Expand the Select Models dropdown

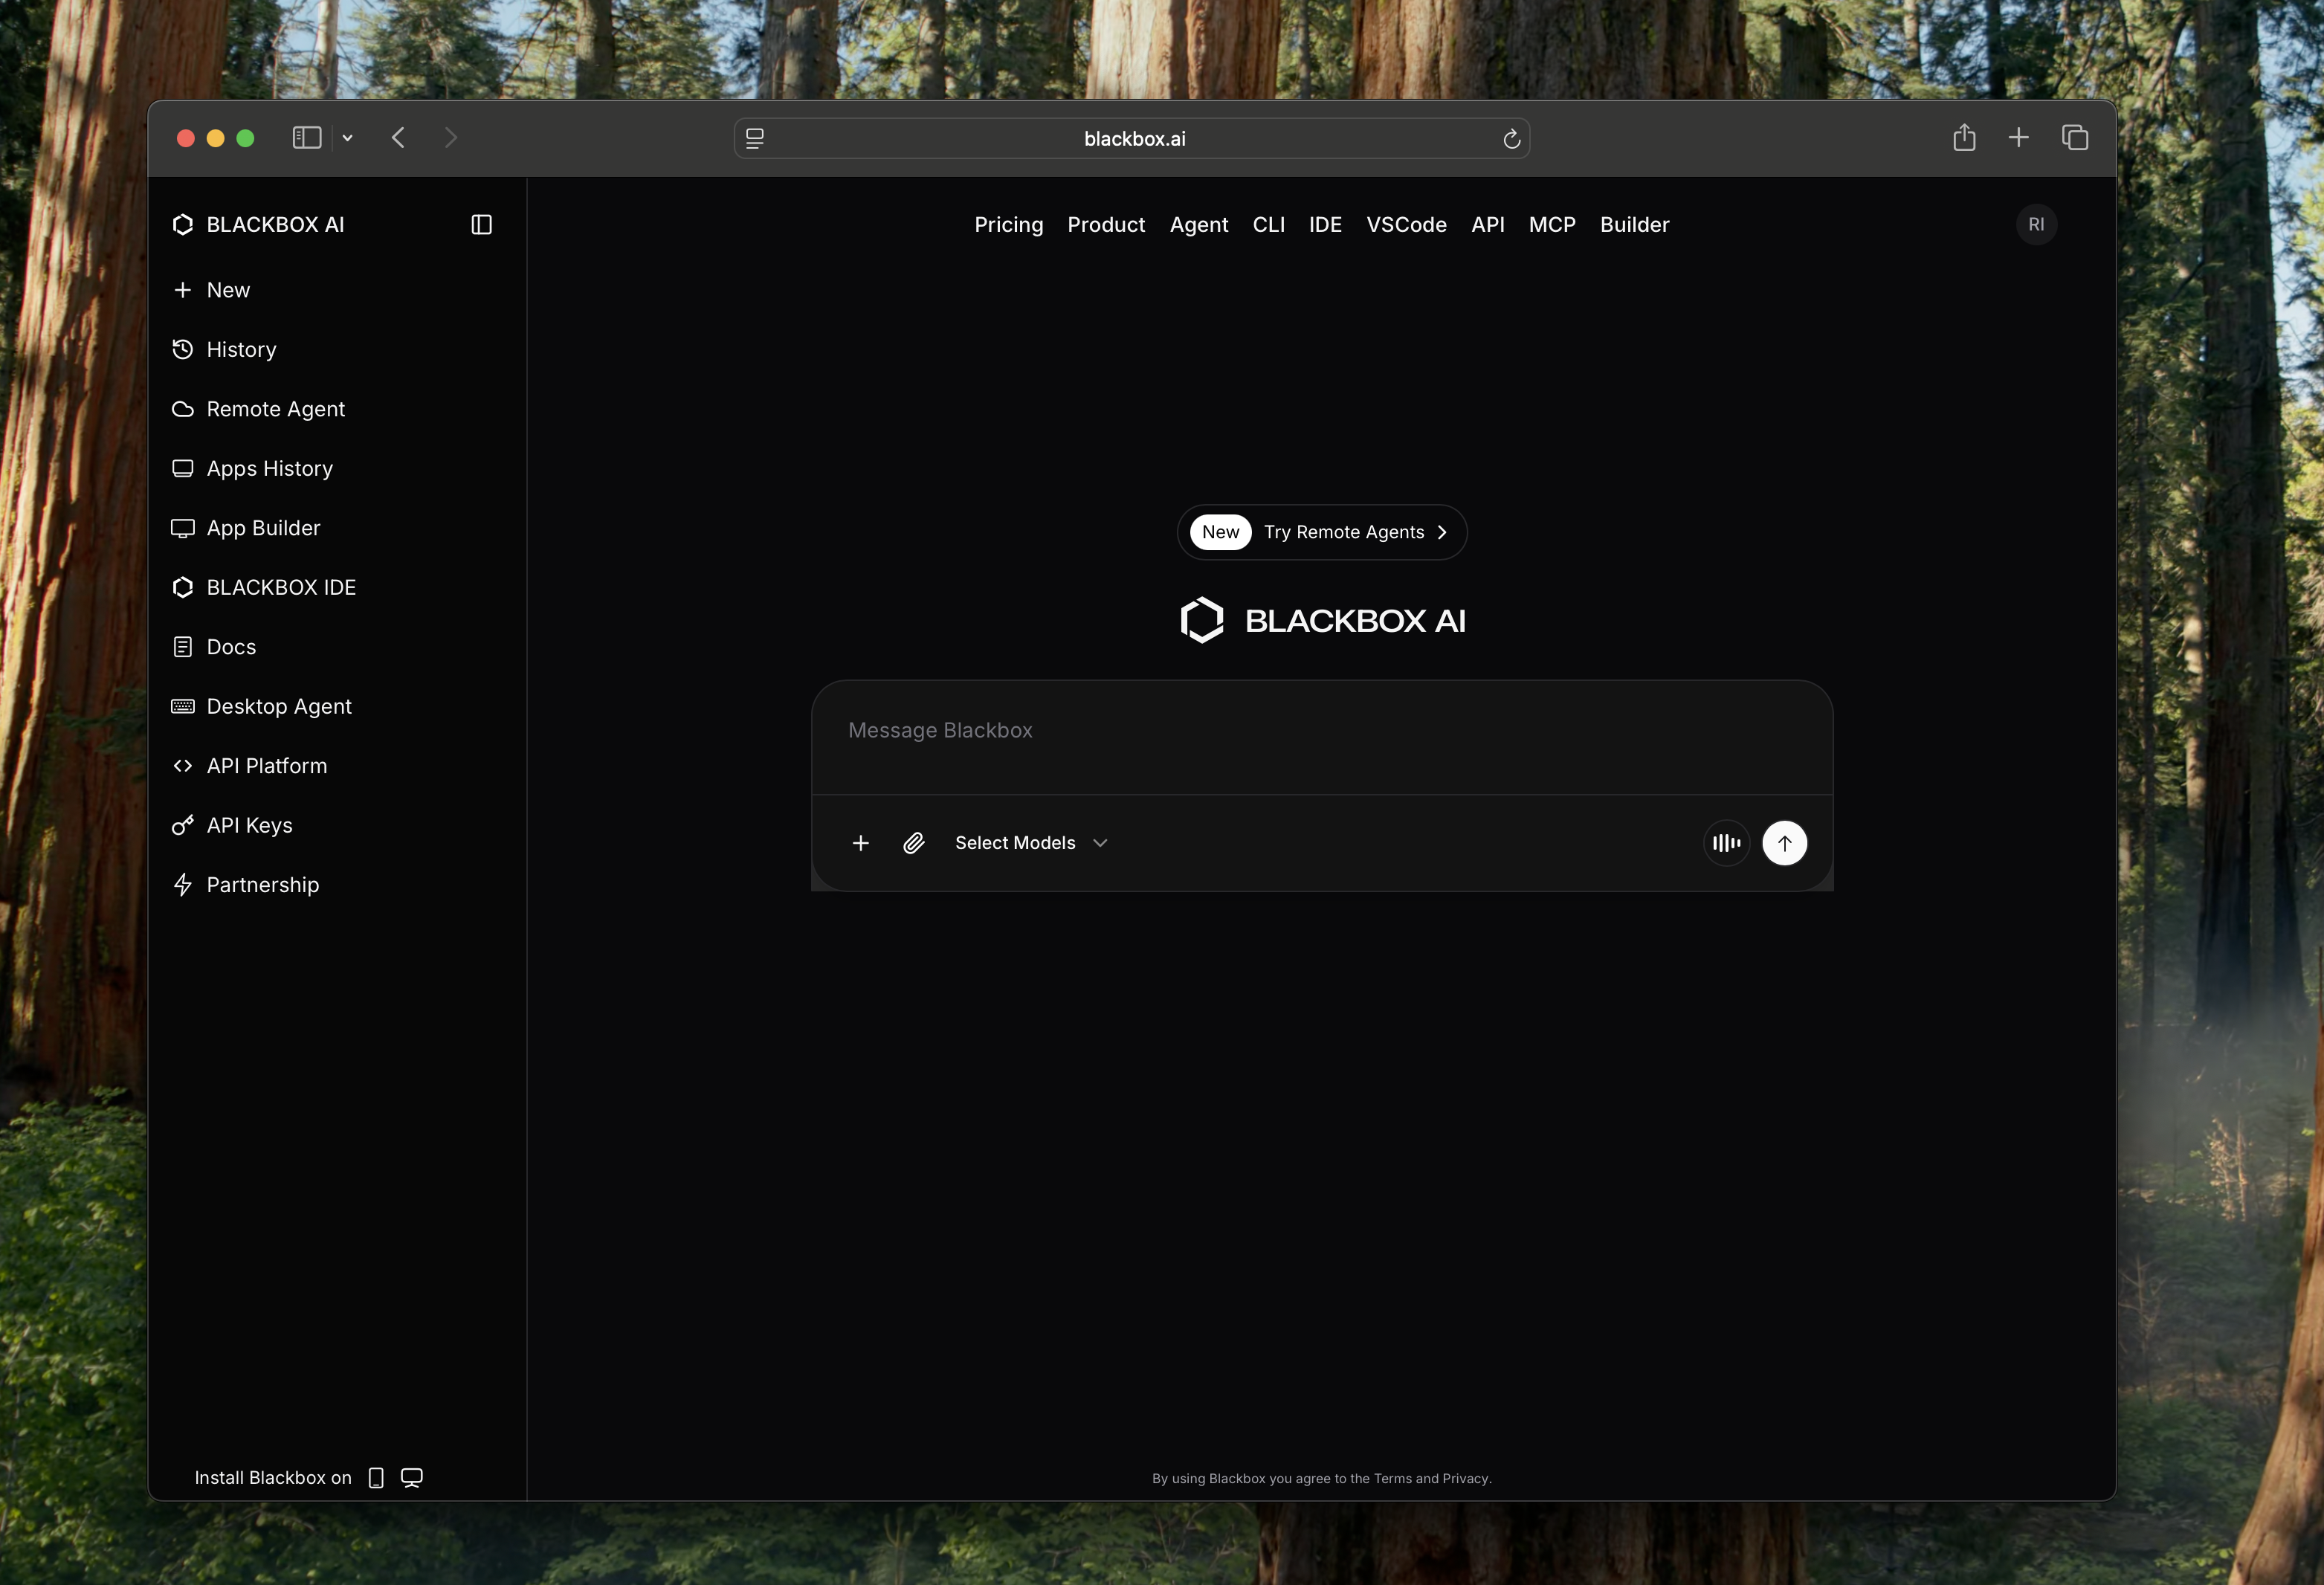(x=1031, y=843)
